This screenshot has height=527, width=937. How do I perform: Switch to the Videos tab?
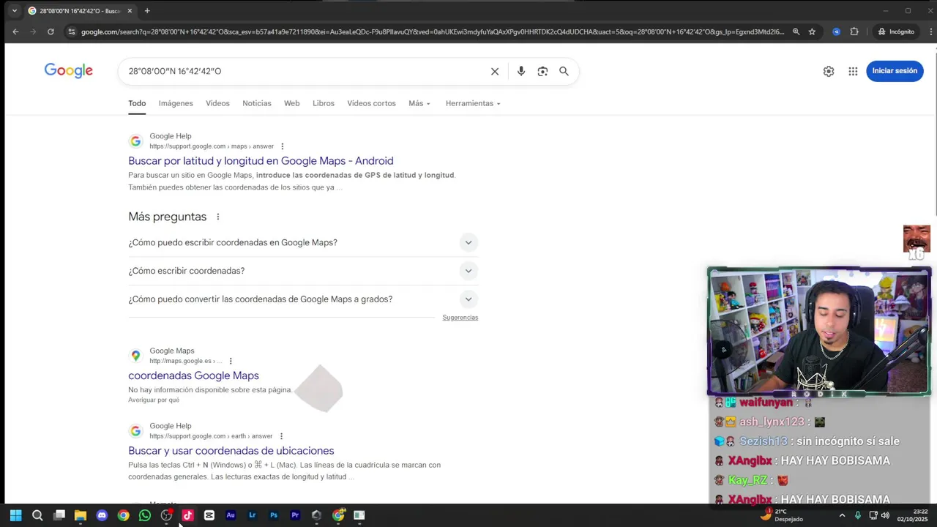tap(217, 103)
